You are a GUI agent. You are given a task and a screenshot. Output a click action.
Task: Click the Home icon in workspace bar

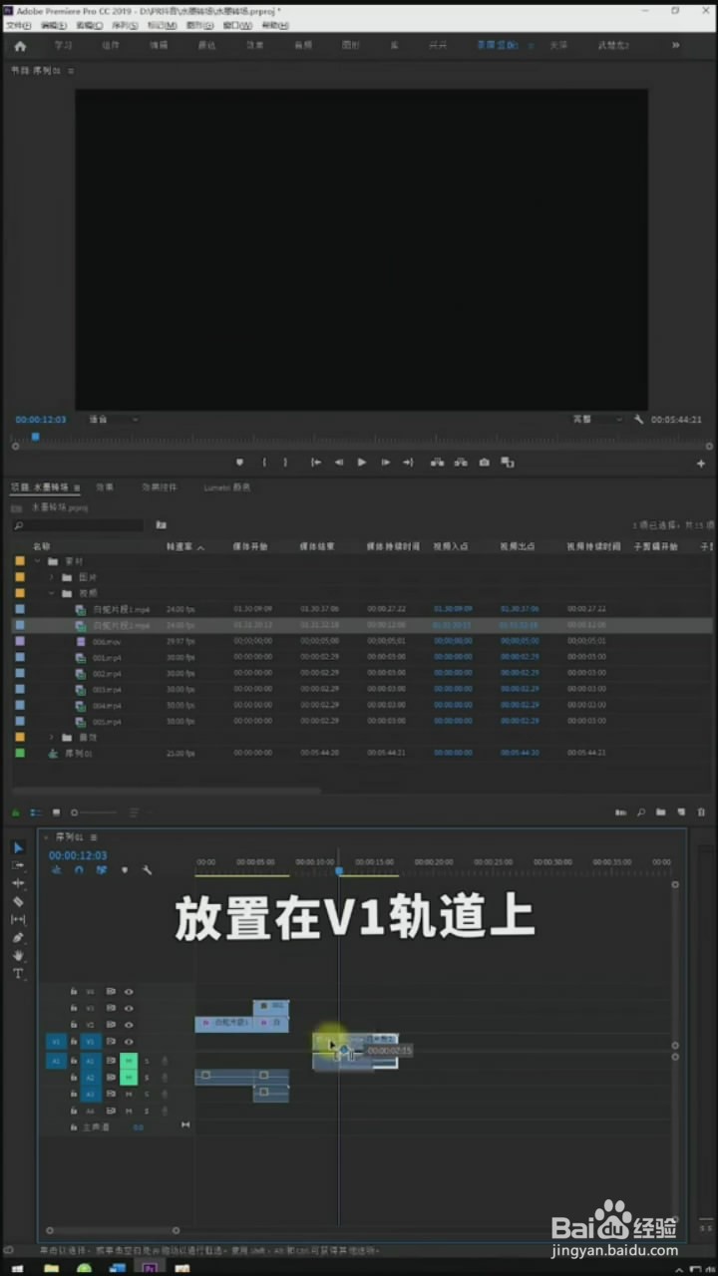click(20, 46)
